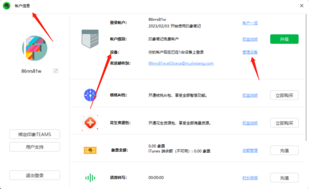Click the 花生资源包 label
The height and width of the screenshot is (189, 309).
click(120, 123)
